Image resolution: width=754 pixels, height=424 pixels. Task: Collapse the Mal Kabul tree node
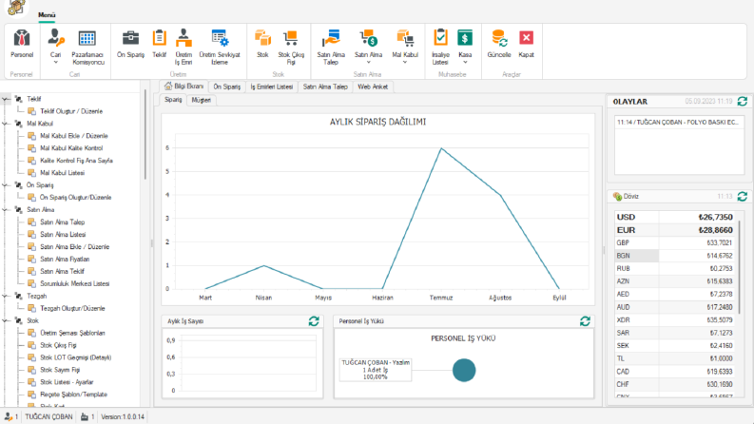click(x=6, y=124)
